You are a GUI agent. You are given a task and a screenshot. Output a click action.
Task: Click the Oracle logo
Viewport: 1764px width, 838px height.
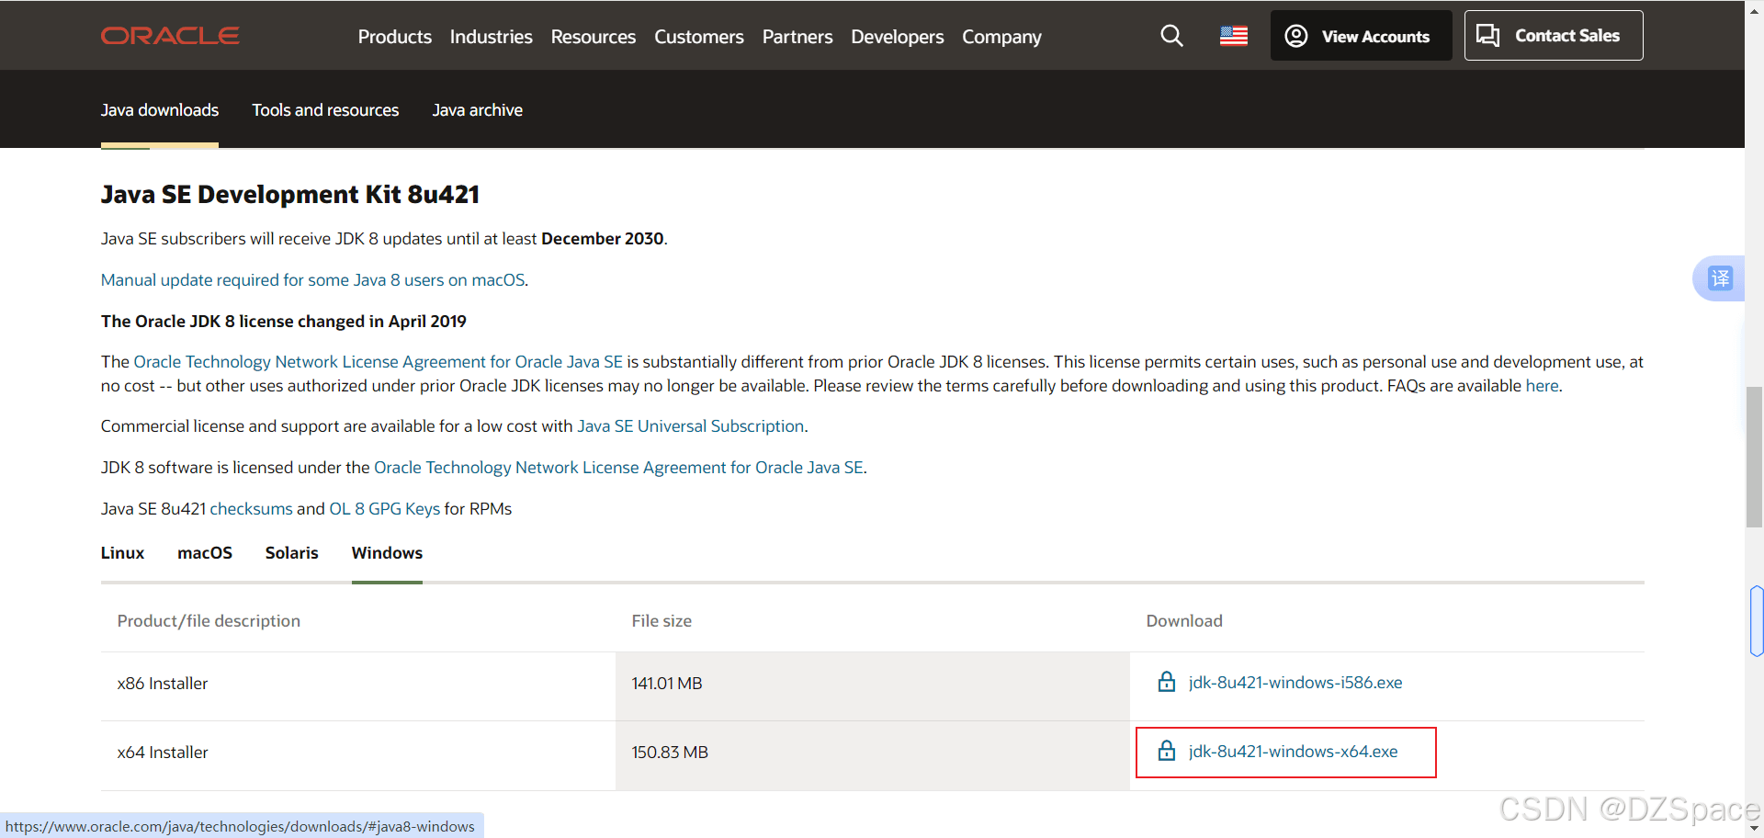pos(170,36)
